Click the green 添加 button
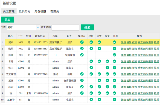Viewport: 160px width, 105px height. pyautogui.click(x=7, y=20)
